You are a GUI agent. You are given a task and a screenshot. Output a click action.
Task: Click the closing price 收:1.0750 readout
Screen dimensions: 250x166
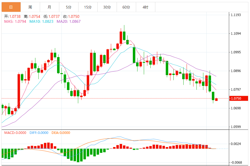click(x=71, y=16)
